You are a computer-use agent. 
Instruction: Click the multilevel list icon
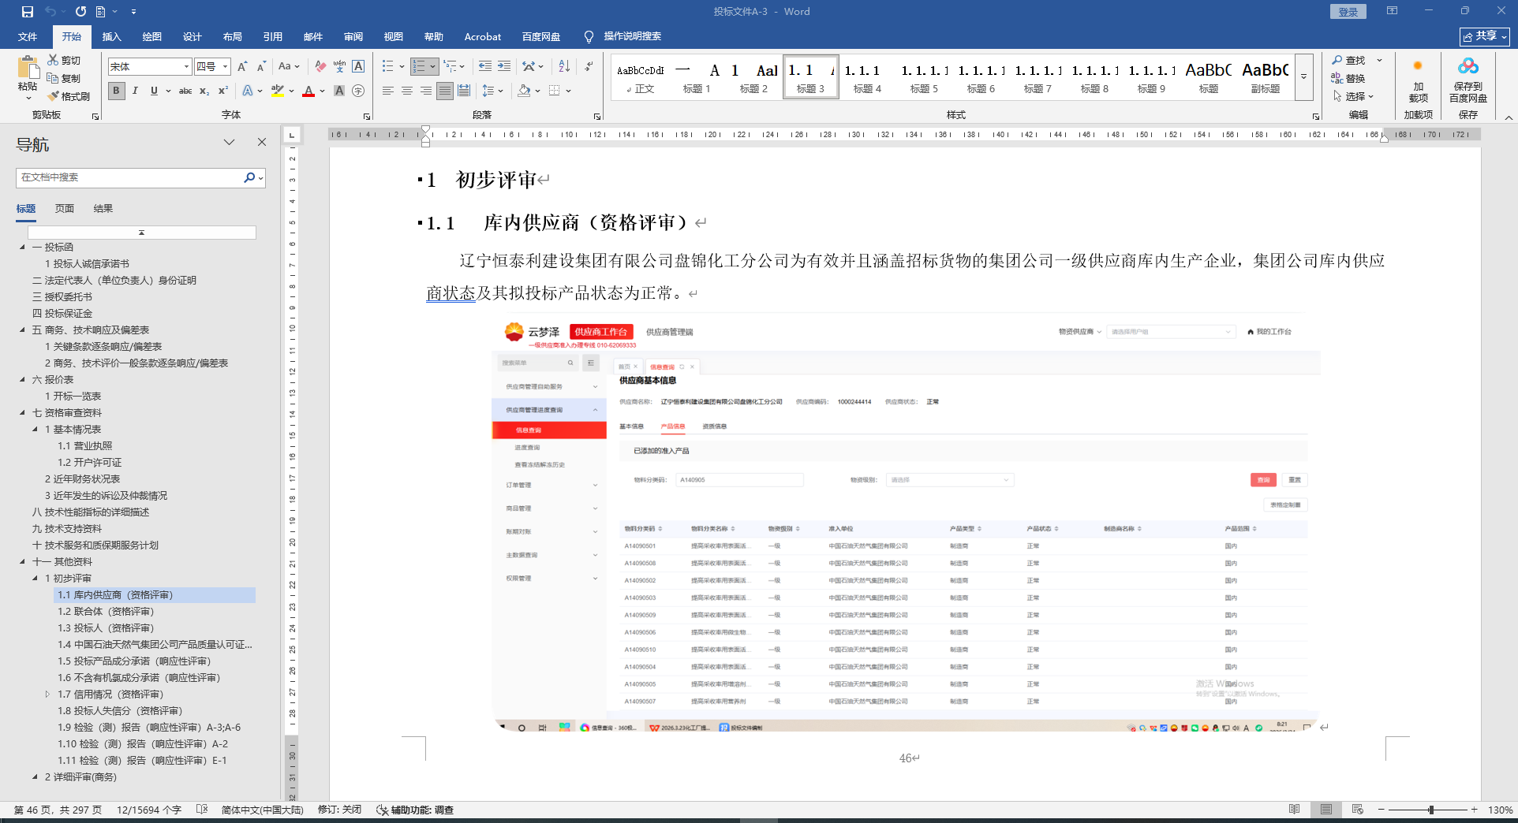[x=450, y=66]
